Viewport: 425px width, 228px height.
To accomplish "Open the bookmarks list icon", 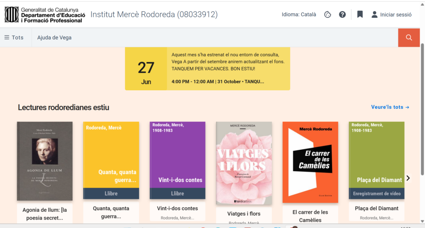I will (360, 14).
